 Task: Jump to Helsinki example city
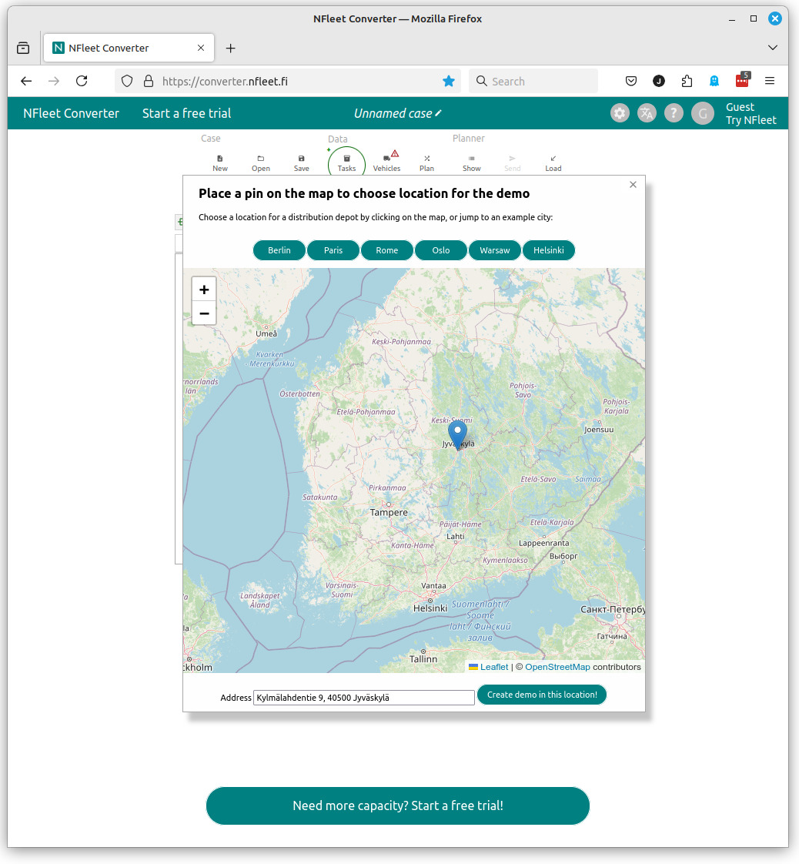click(549, 250)
